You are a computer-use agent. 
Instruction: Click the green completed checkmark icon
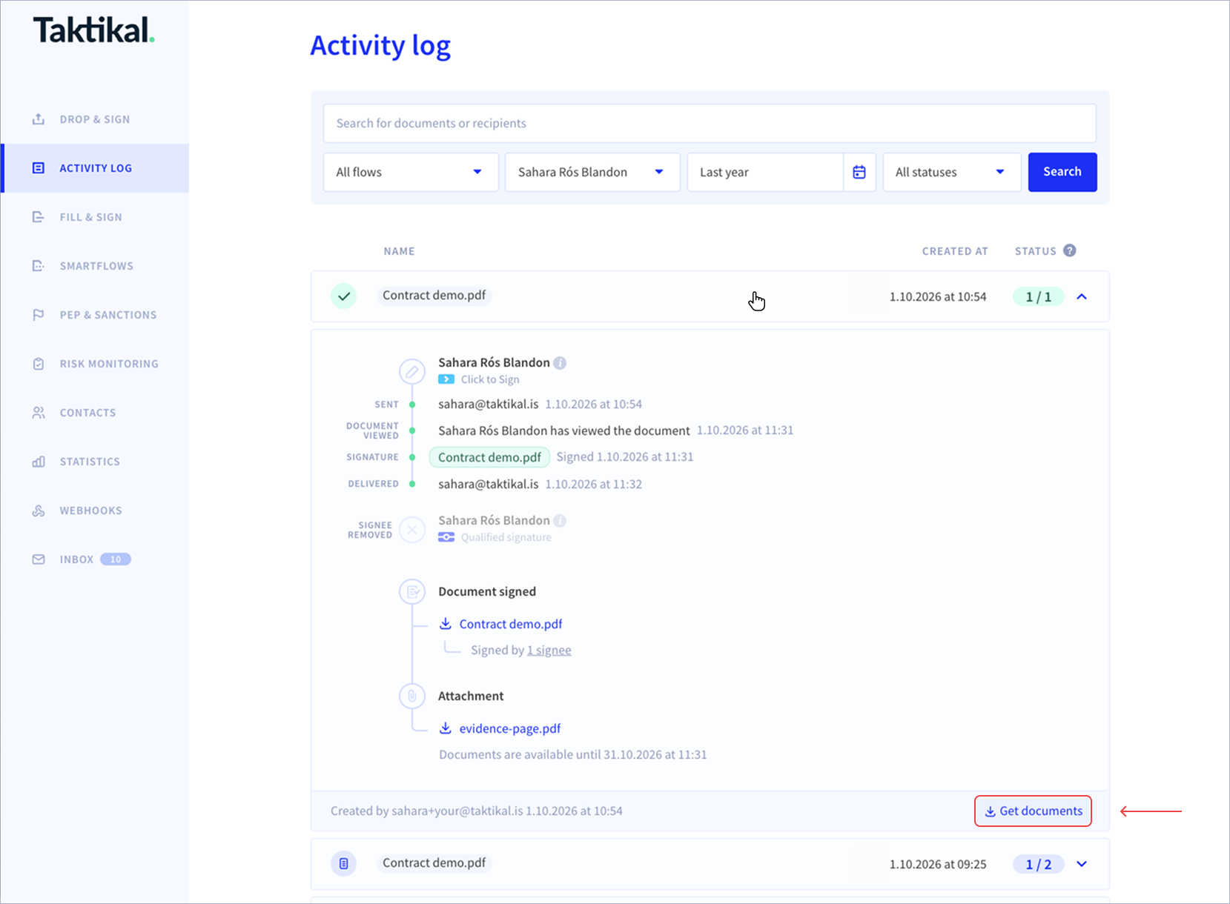pos(343,296)
